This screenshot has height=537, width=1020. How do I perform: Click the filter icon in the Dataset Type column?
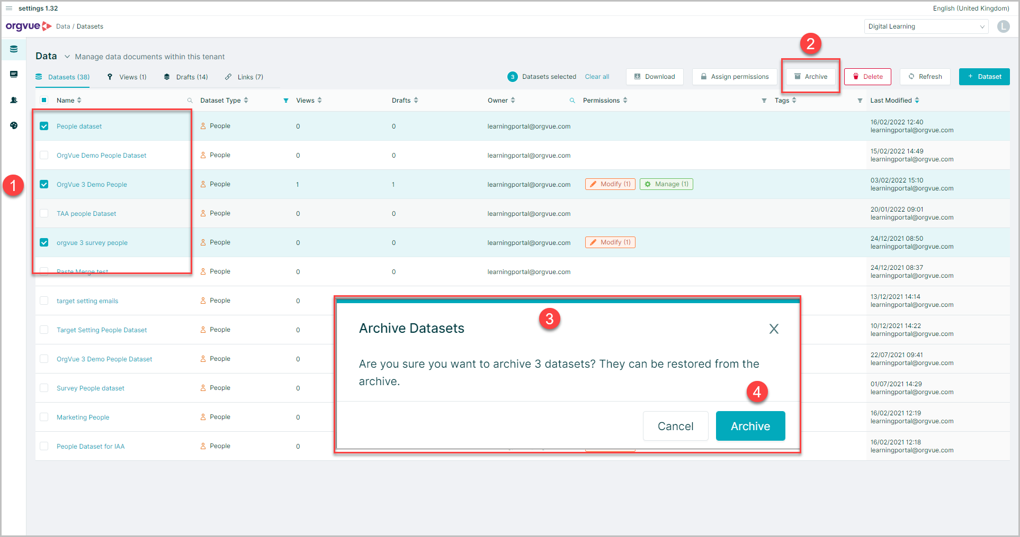click(x=286, y=101)
